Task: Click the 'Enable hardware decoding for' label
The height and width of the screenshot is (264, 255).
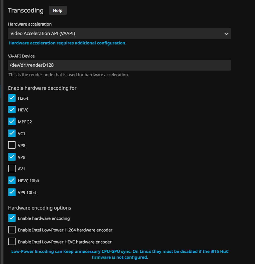Action: click(42, 88)
